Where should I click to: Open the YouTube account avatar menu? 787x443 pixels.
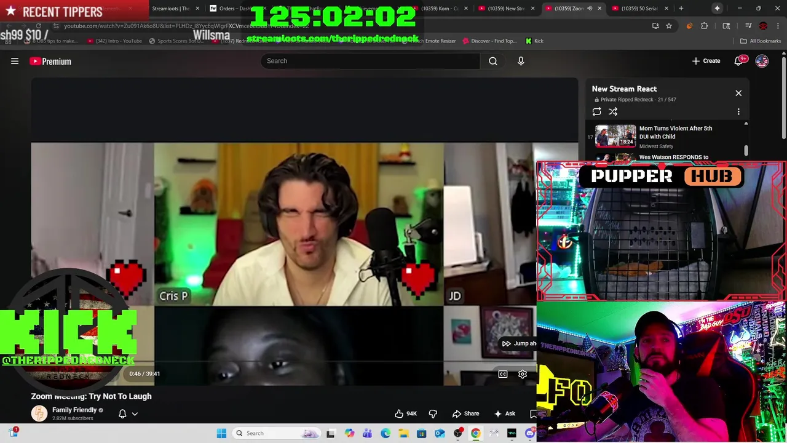click(x=762, y=61)
